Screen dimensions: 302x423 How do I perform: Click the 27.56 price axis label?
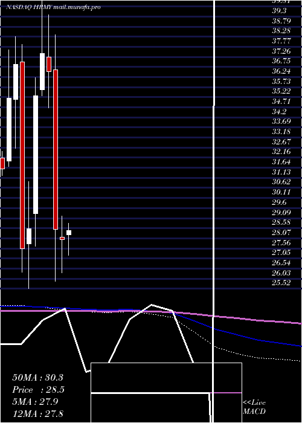tap(281, 242)
